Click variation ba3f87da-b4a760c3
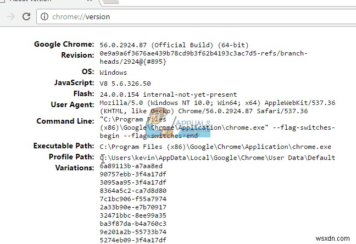Image resolution: width=356 pixels, height=244 pixels. (x=133, y=224)
